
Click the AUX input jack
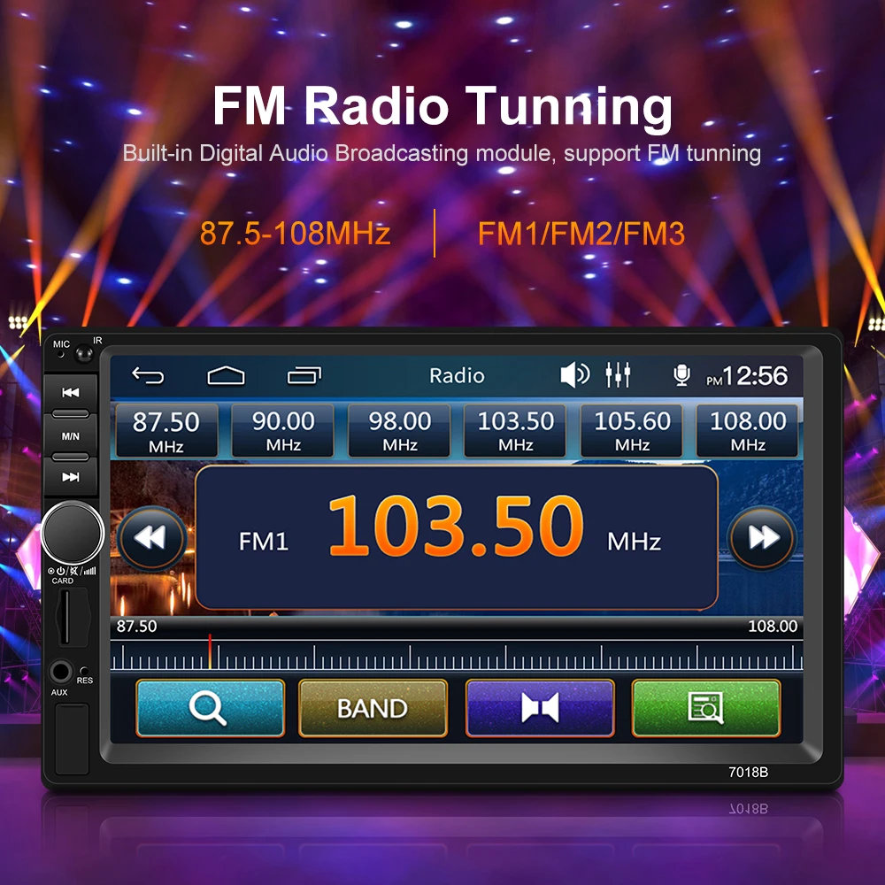point(60,672)
